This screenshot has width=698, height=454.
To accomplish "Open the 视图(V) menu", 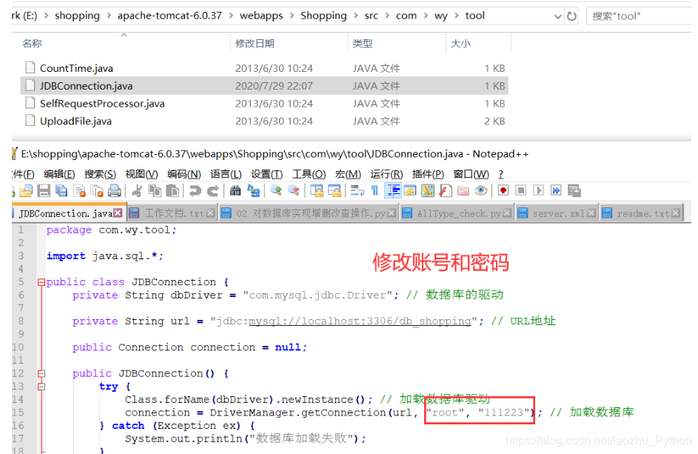I will 141,174.
